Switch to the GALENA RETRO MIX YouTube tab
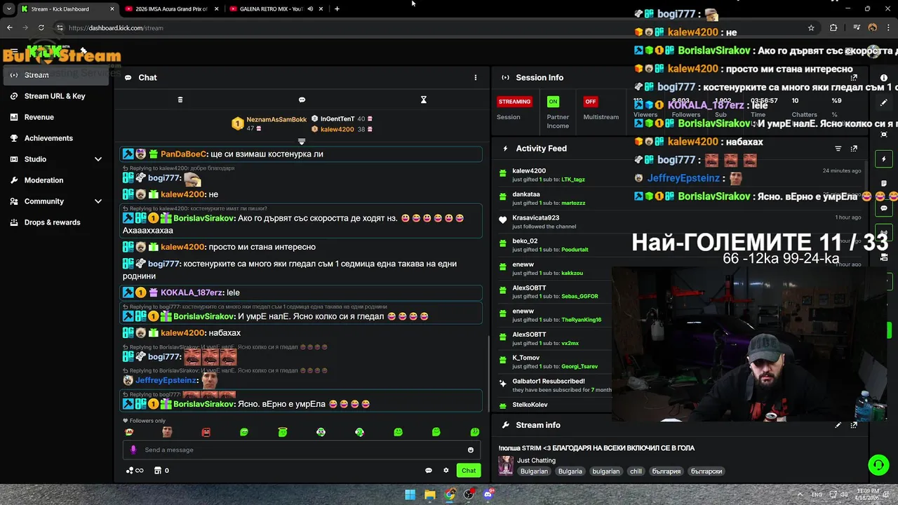 coord(270,9)
